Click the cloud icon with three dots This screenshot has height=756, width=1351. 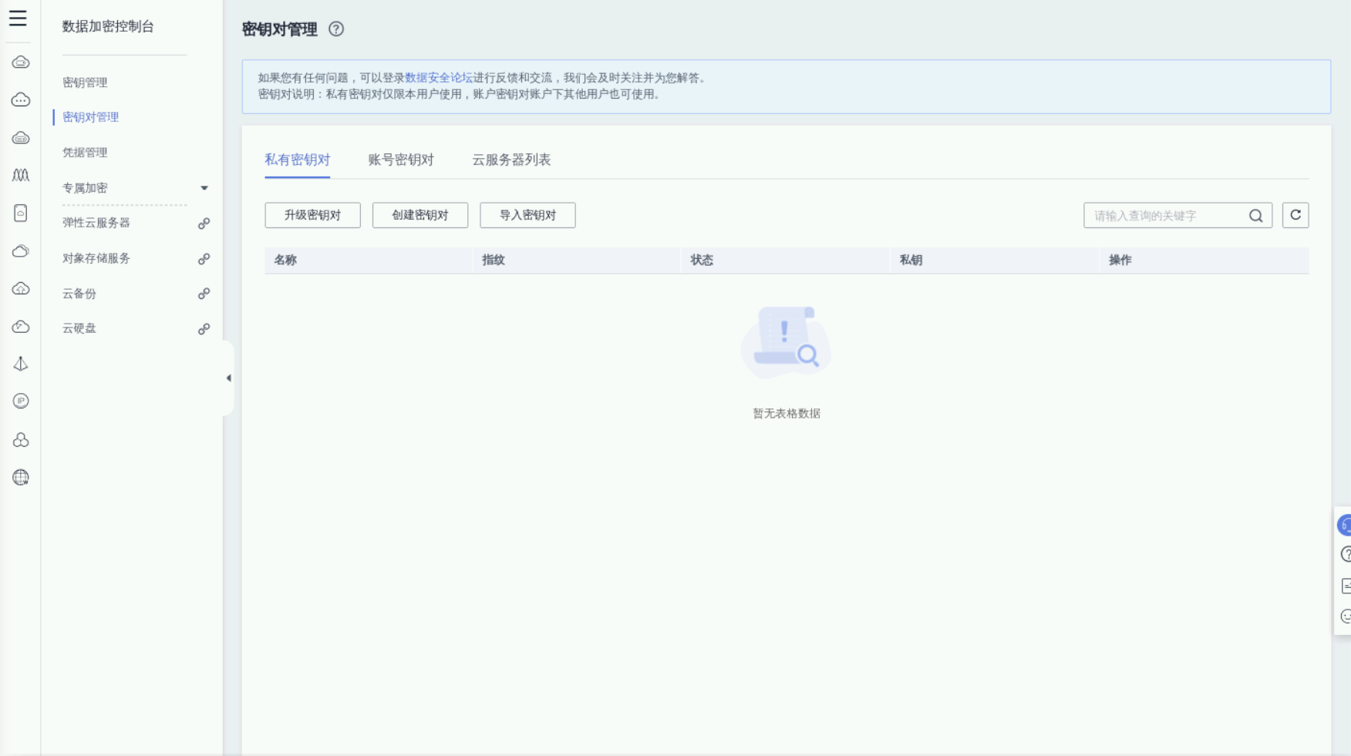click(x=21, y=100)
